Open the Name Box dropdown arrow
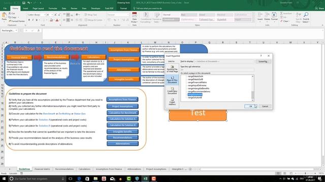 pos(16,30)
